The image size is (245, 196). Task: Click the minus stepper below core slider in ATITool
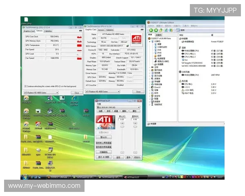click(122, 152)
